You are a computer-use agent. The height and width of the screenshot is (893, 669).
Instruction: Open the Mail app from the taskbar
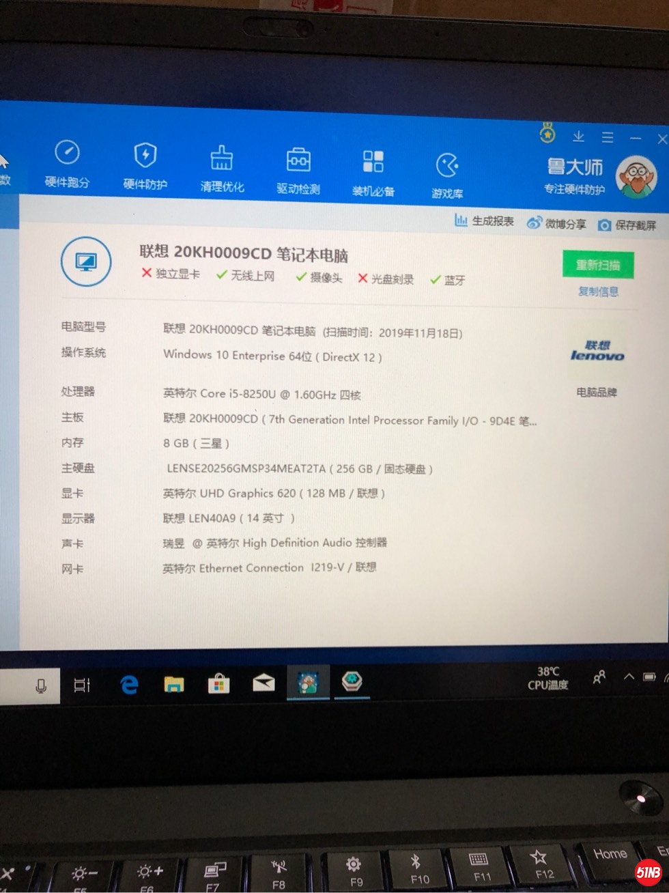(264, 683)
